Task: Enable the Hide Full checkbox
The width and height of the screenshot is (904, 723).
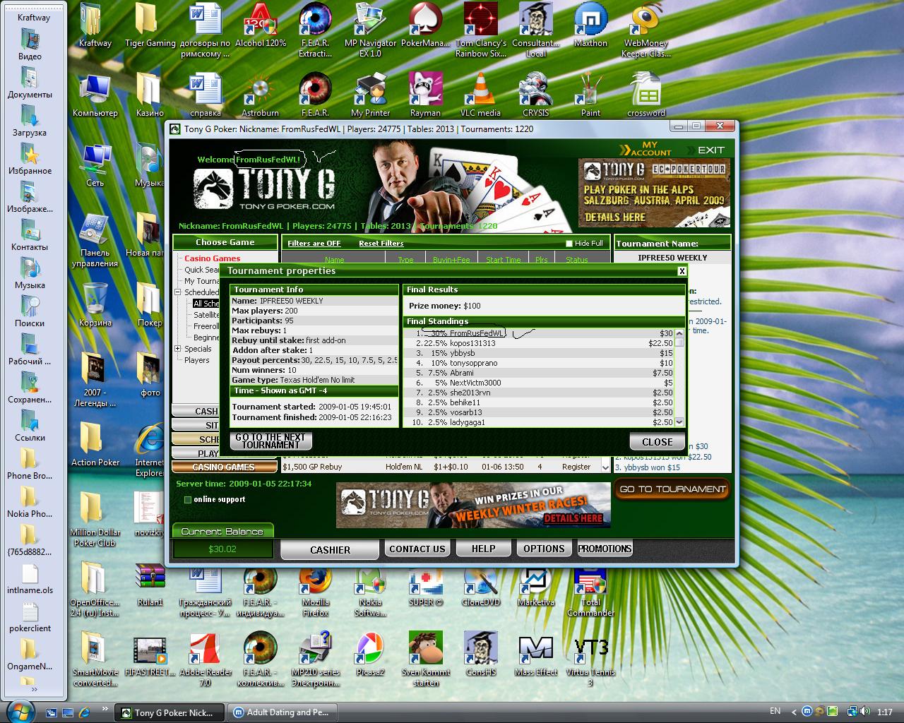Action: pyautogui.click(x=569, y=244)
